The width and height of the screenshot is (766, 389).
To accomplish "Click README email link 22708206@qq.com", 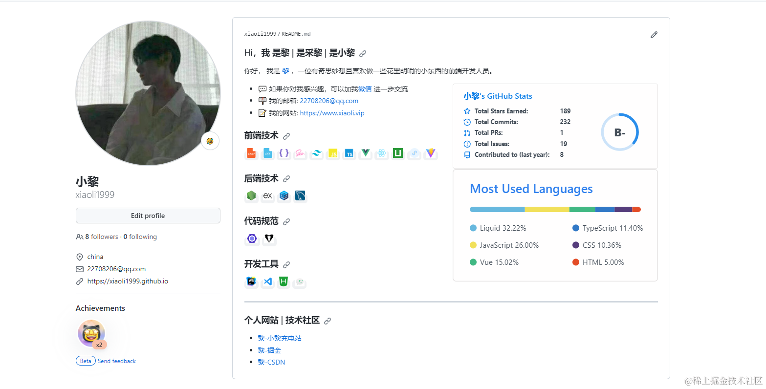I will pyautogui.click(x=329, y=101).
